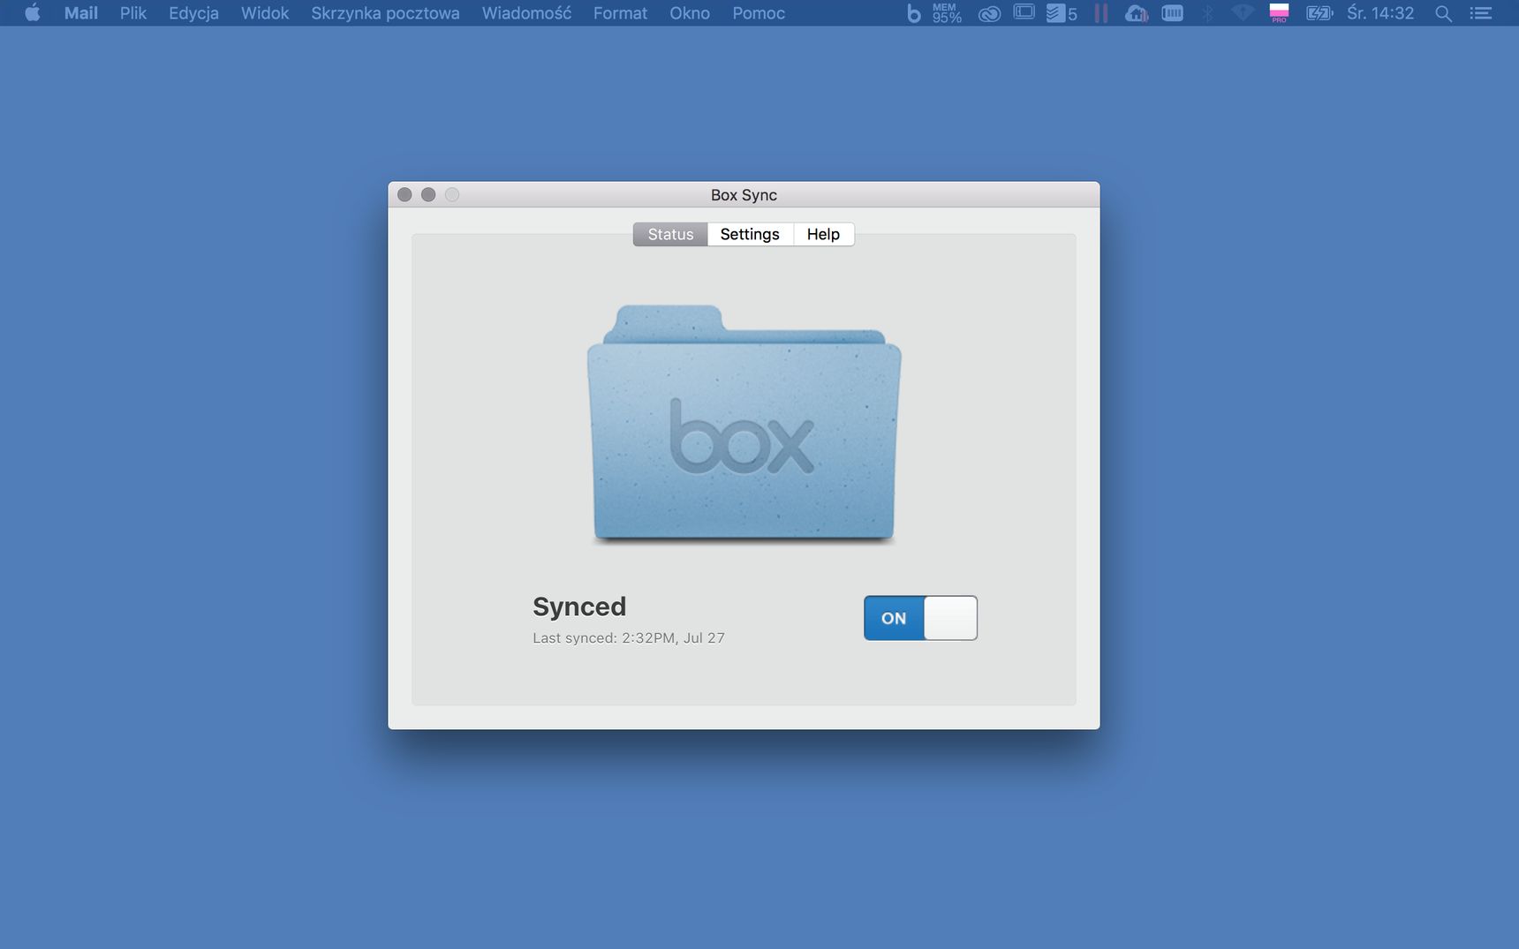Open the Skrzynka pocztowa menu

(385, 13)
